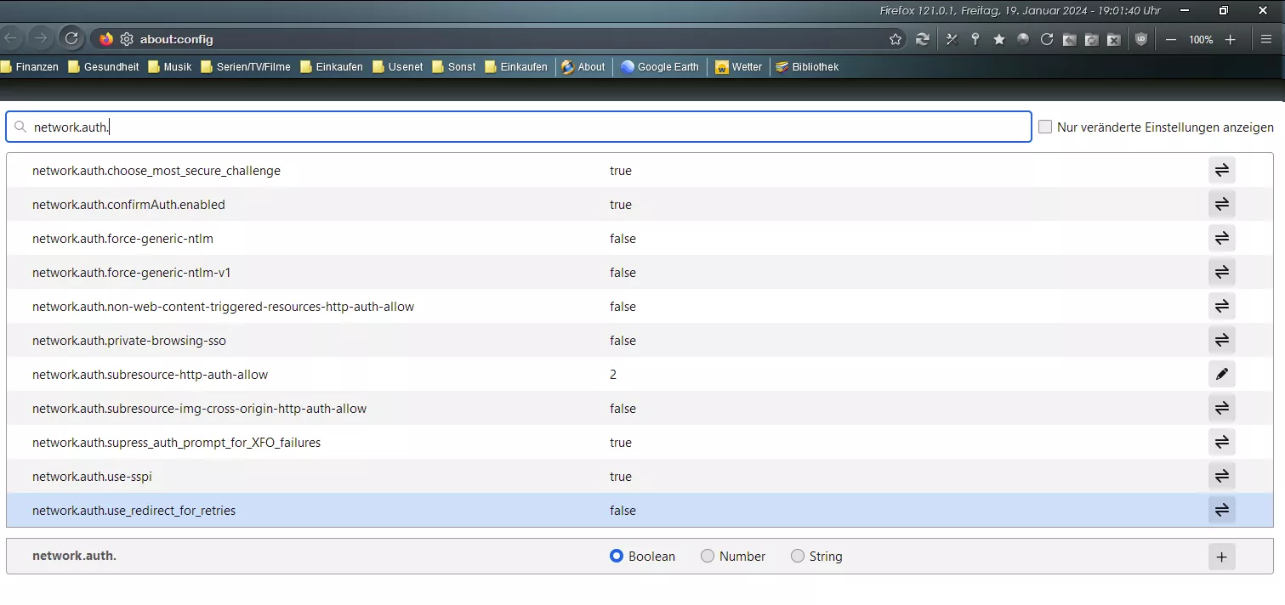Select the Number radio button
This screenshot has height=605, width=1285.
point(708,557)
